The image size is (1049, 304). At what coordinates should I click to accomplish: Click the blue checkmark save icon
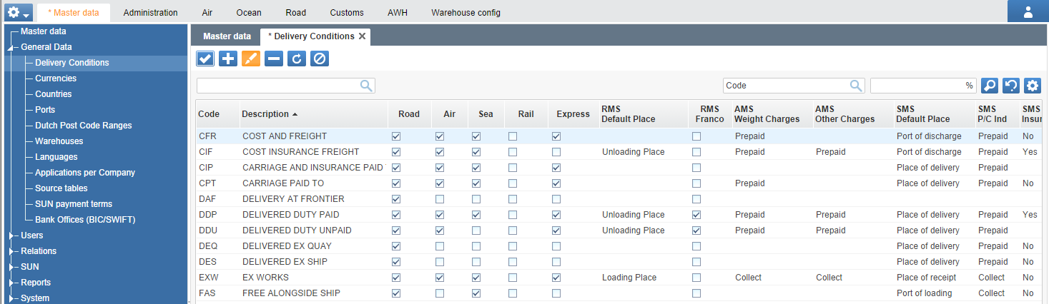[x=205, y=59]
